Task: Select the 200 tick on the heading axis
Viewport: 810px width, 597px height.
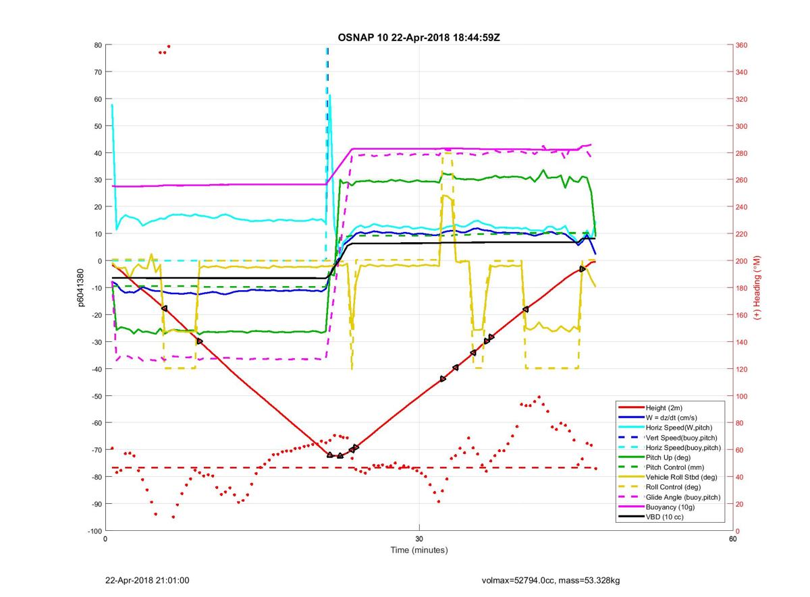Action: tap(742, 261)
